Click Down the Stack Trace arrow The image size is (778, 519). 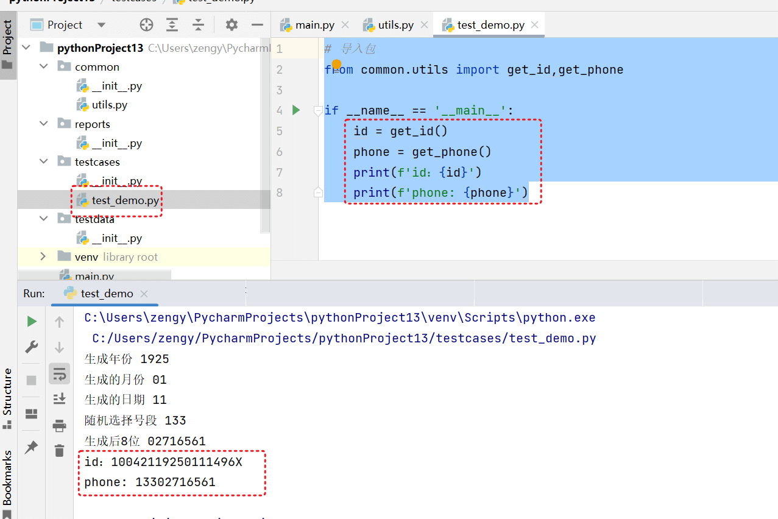click(59, 347)
